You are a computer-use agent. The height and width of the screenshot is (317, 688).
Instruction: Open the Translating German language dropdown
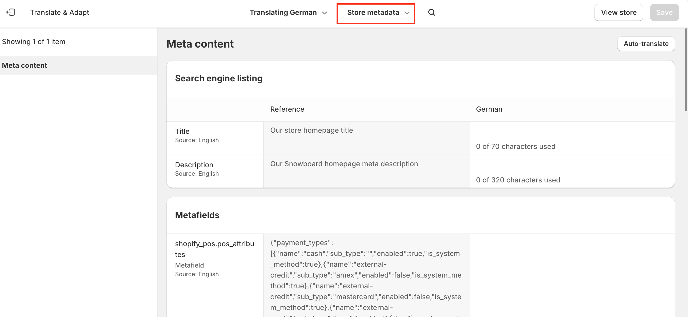[x=288, y=12]
